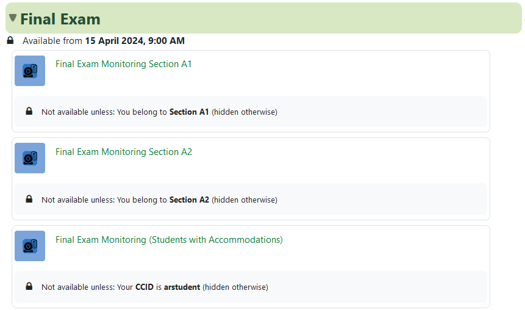Click the Final Exam section heading
525x310 pixels.
[x=60, y=19]
